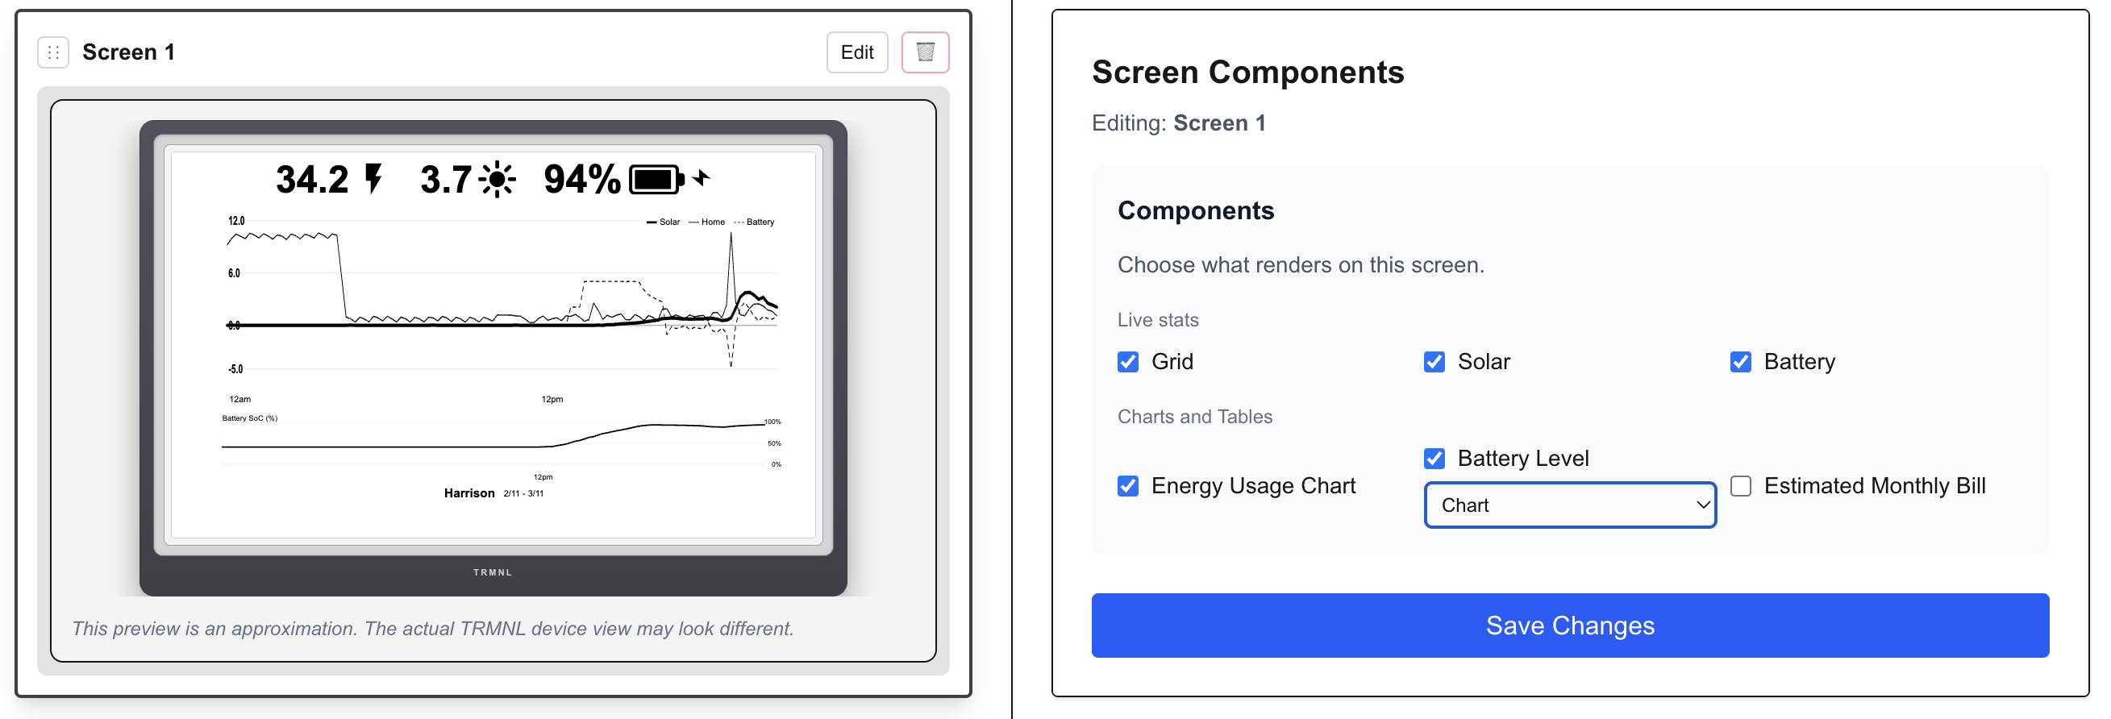Click the Solar legend entry on the chart
This screenshot has width=2111, height=719.
[x=665, y=221]
